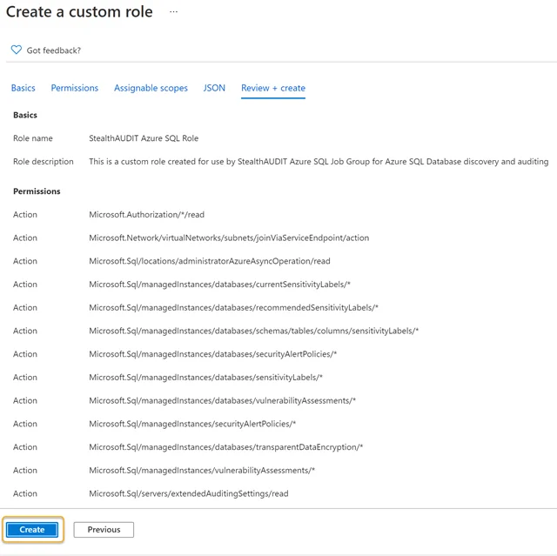Select managedInstances/securityAlertPolicies/* permission
Image resolution: width=557 pixels, height=556 pixels.
point(192,424)
